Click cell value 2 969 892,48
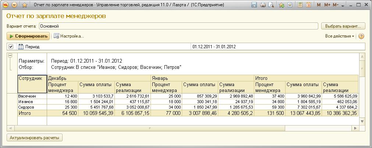372x148 pixels. point(237,96)
